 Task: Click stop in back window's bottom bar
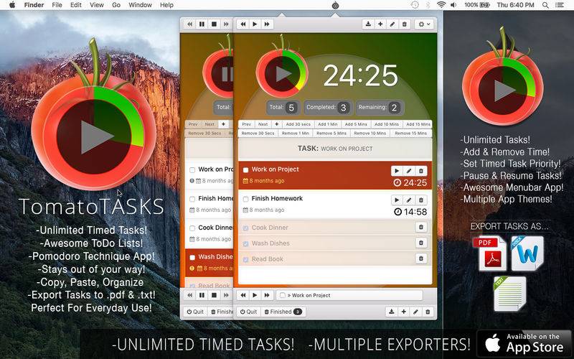pos(214,295)
